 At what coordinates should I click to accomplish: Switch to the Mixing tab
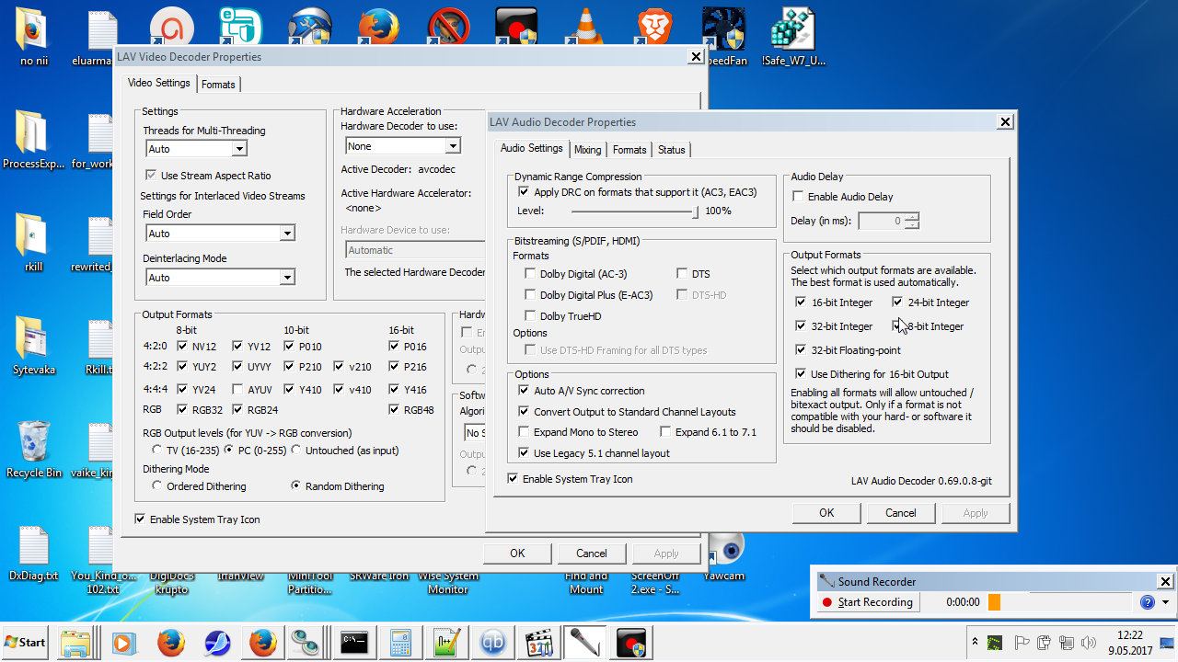click(587, 150)
